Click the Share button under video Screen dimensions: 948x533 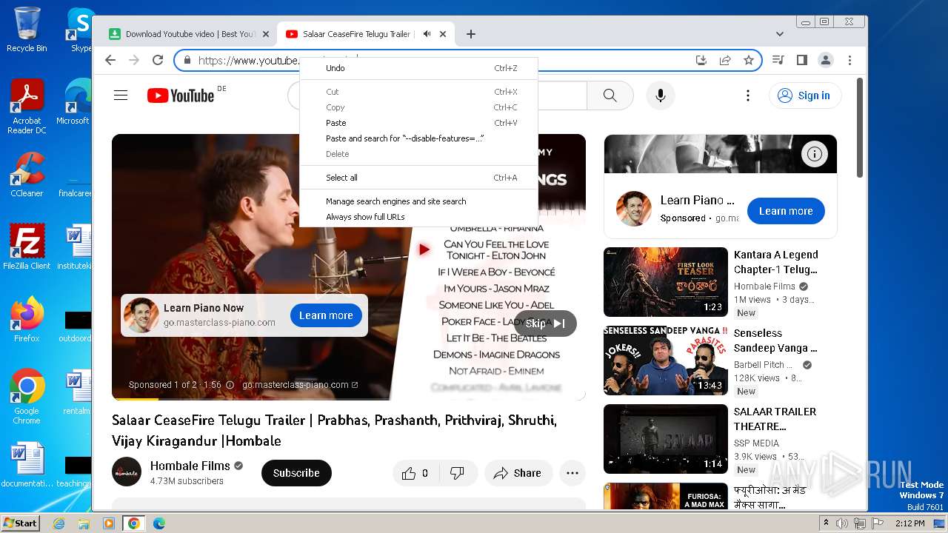[518, 473]
